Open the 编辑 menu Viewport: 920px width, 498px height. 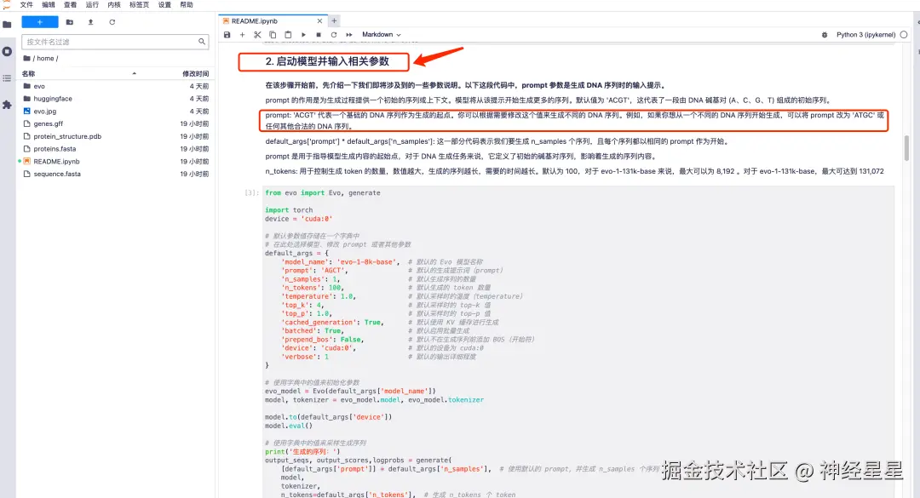click(49, 5)
